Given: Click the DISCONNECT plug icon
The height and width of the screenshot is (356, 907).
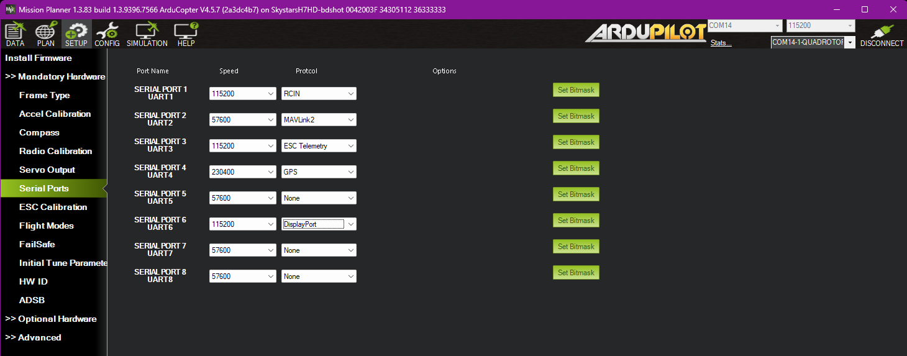Looking at the screenshot, I should [x=882, y=35].
